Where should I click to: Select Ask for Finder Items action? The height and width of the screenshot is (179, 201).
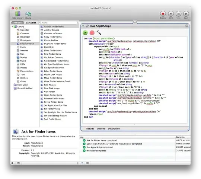point(54,26)
